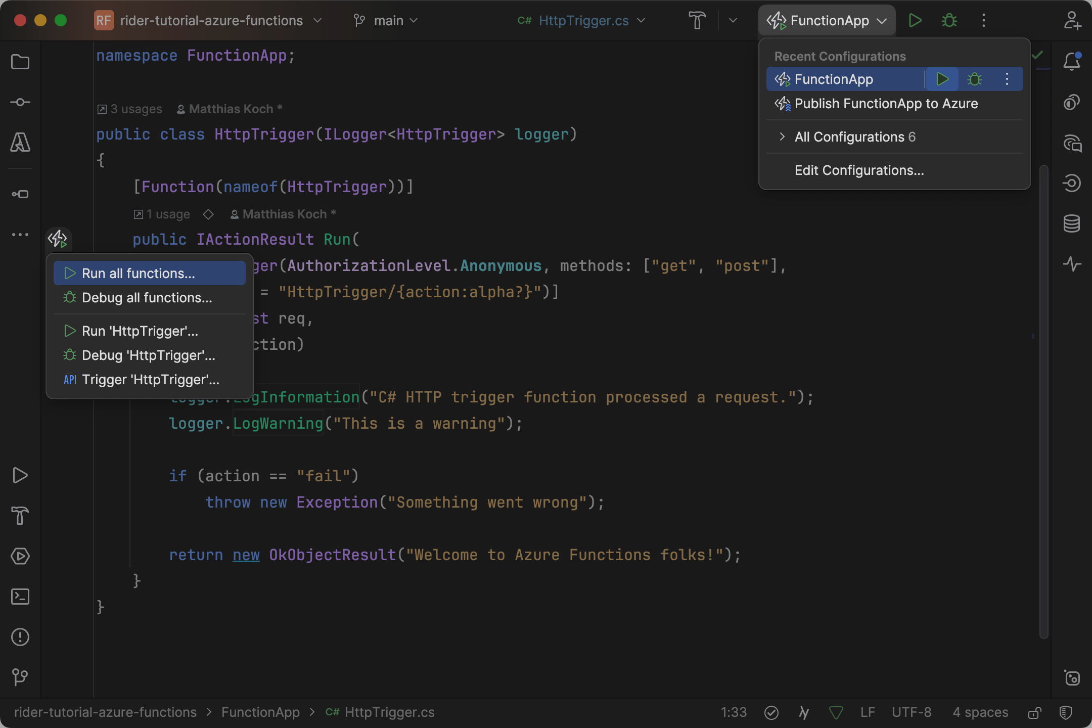Click Edit Configurations in the popup
This screenshot has width=1092, height=728.
858,170
